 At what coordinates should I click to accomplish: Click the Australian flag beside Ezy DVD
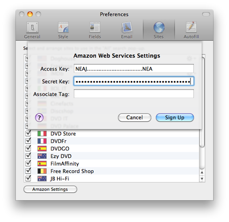pyautogui.click(x=42, y=156)
